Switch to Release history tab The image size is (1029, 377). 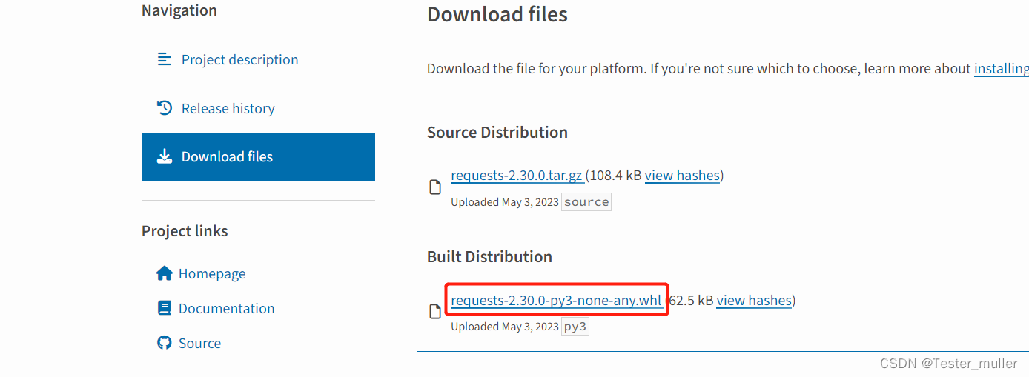tap(228, 109)
